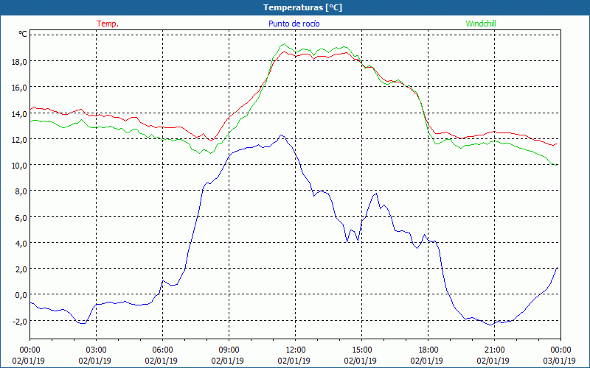Click the 03/01/19 date label
Viewport: 590px width, 368px height.
tap(560, 361)
